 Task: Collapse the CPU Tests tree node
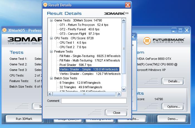[51, 38]
